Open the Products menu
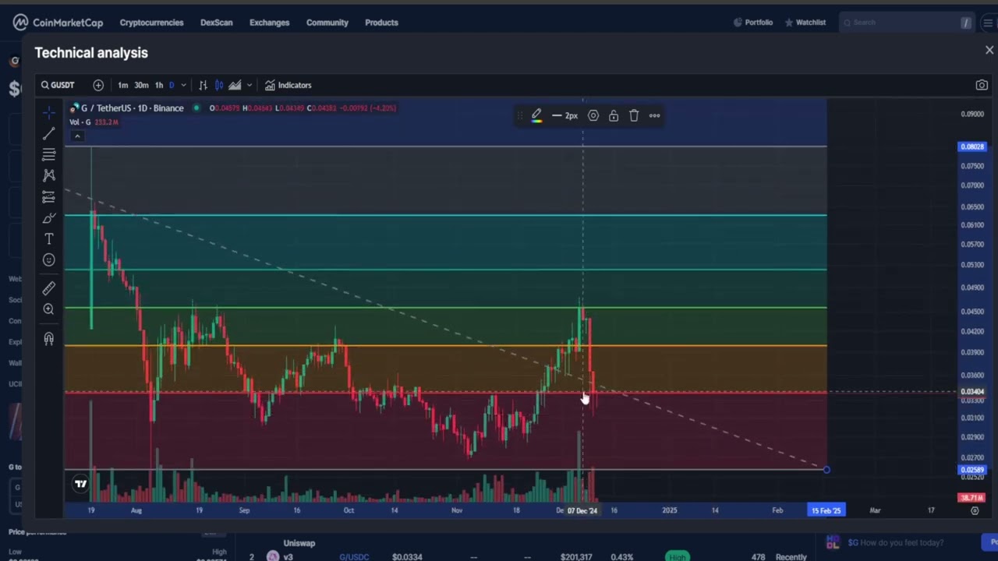 coord(381,23)
